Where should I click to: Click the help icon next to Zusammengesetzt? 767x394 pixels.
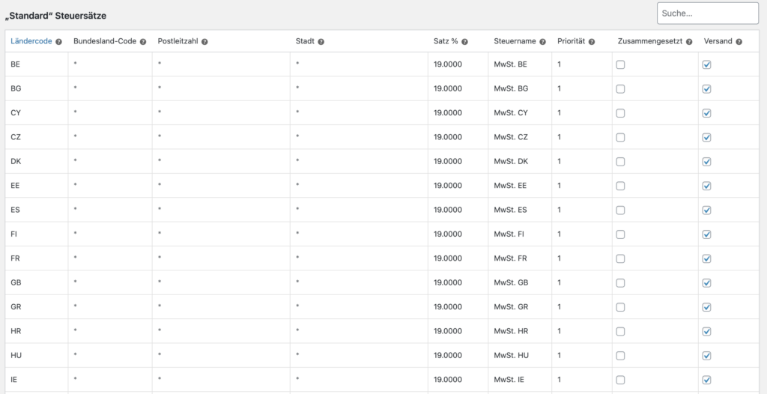[x=689, y=42]
